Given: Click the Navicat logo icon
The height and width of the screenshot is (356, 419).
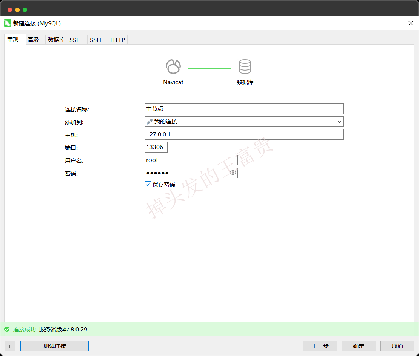Looking at the screenshot, I should [173, 66].
